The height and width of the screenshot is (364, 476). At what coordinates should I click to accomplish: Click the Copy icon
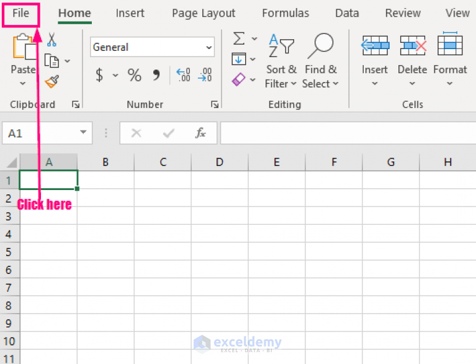click(52, 61)
